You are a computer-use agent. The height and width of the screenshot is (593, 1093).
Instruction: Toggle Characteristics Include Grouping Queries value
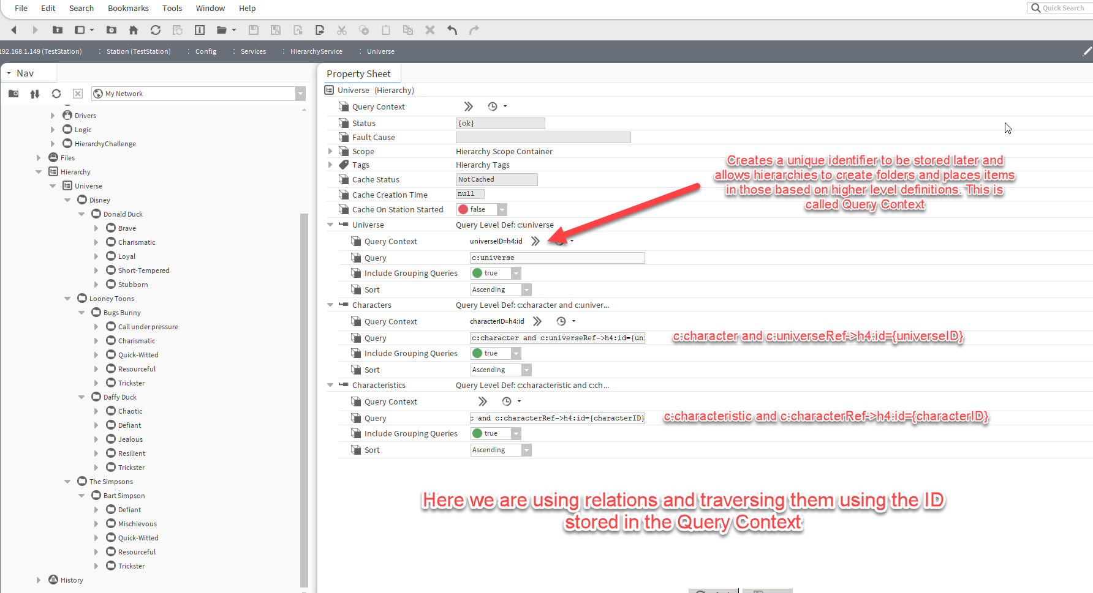pyautogui.click(x=495, y=434)
